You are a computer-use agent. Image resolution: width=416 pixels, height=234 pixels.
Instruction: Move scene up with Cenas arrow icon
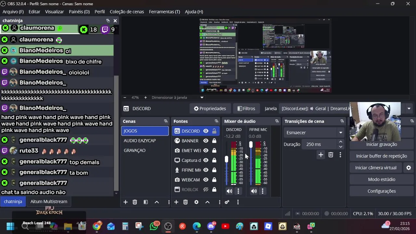pyautogui.click(x=157, y=202)
